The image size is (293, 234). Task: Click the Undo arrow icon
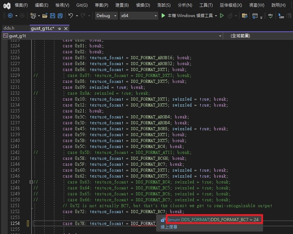point(70,16)
